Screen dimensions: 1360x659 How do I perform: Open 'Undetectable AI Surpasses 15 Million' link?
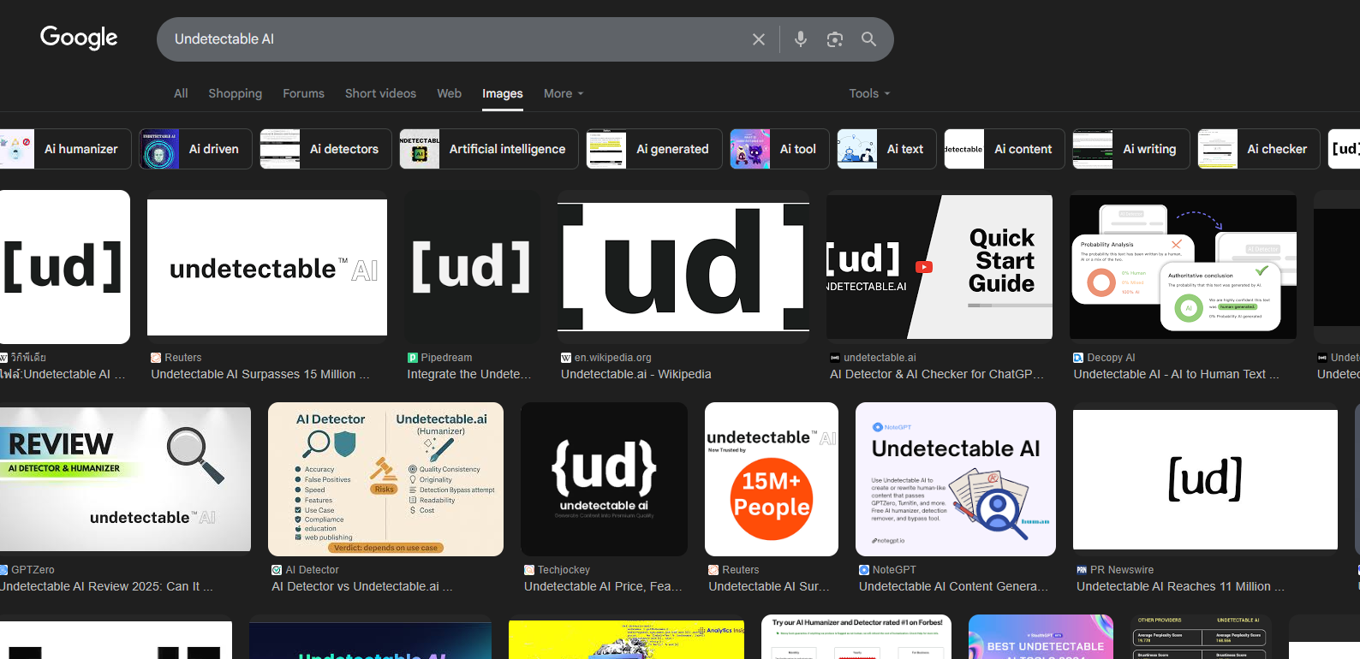click(260, 374)
